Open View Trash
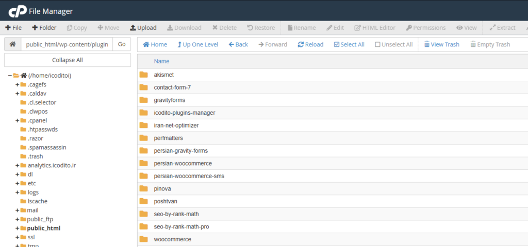This screenshot has width=528, height=247. [442, 44]
